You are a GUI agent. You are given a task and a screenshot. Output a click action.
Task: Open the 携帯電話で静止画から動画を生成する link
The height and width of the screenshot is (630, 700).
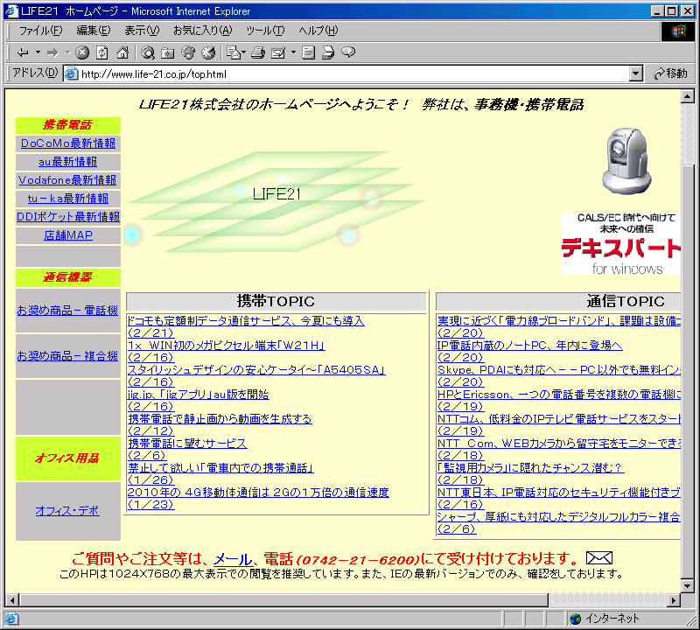coord(220,419)
